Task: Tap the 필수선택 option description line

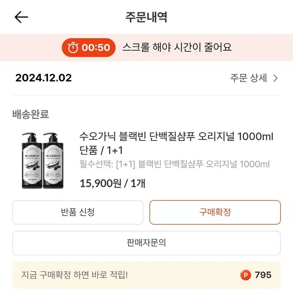Action: 174,164
